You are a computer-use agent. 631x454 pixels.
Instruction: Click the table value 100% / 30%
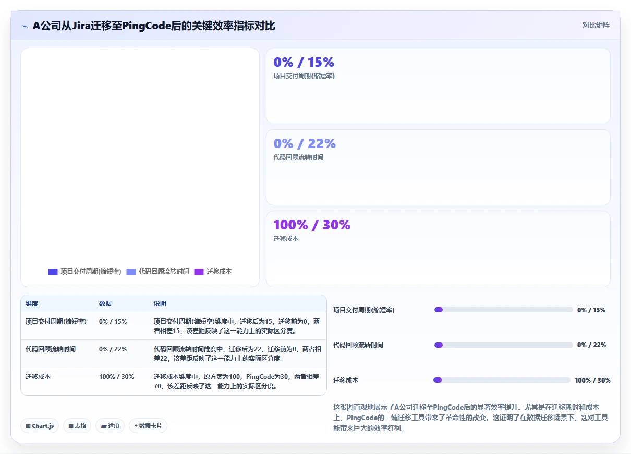click(116, 377)
